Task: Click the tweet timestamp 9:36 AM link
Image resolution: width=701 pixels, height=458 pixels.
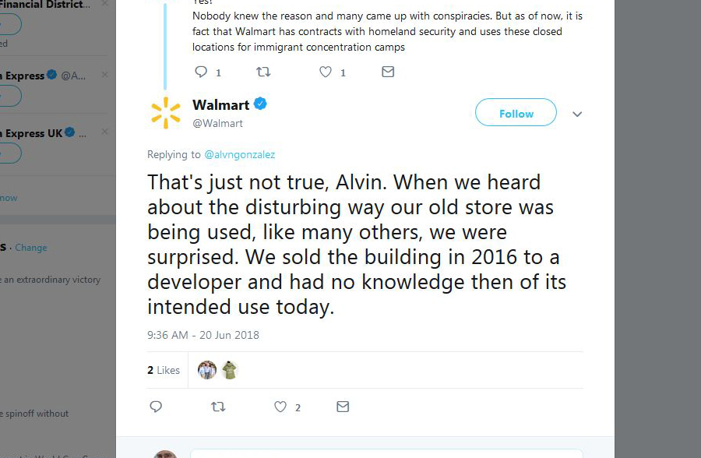Action: point(203,335)
